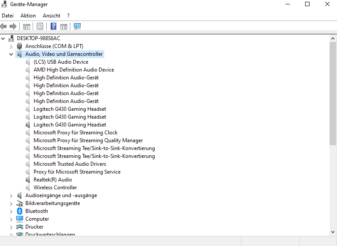Open the Datei menu
Image resolution: width=337 pixels, height=246 pixels.
[7, 16]
